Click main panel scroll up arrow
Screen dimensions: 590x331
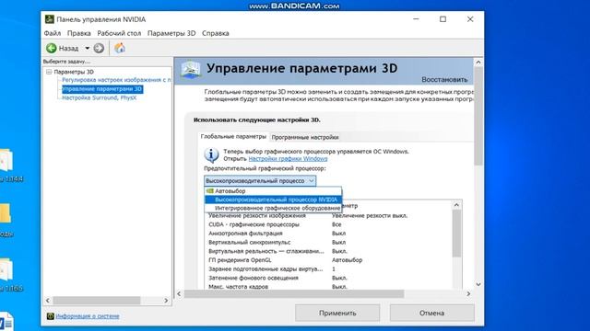pyautogui.click(x=478, y=63)
